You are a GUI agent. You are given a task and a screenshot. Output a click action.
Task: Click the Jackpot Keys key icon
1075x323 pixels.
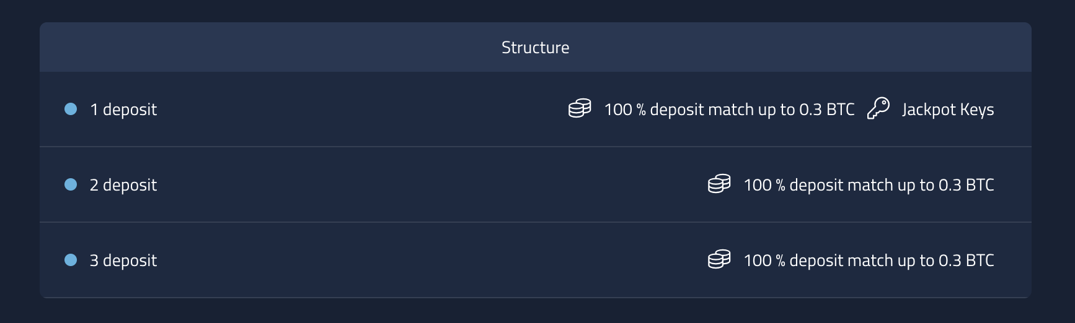pos(878,108)
